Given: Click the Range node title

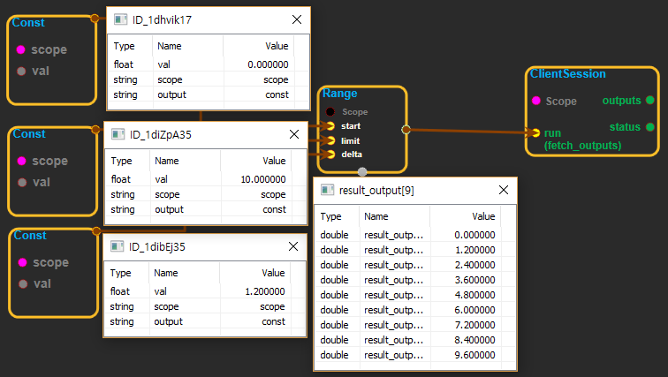Looking at the screenshot, I should pyautogui.click(x=339, y=94).
